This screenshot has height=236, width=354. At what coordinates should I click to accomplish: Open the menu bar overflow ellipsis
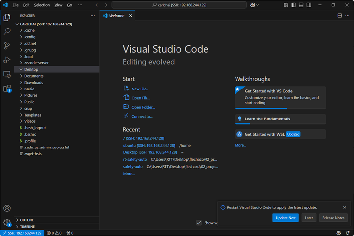(80, 5)
